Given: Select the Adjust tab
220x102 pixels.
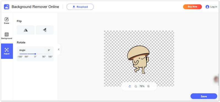Looking at the screenshot, I should [x=7, y=51].
